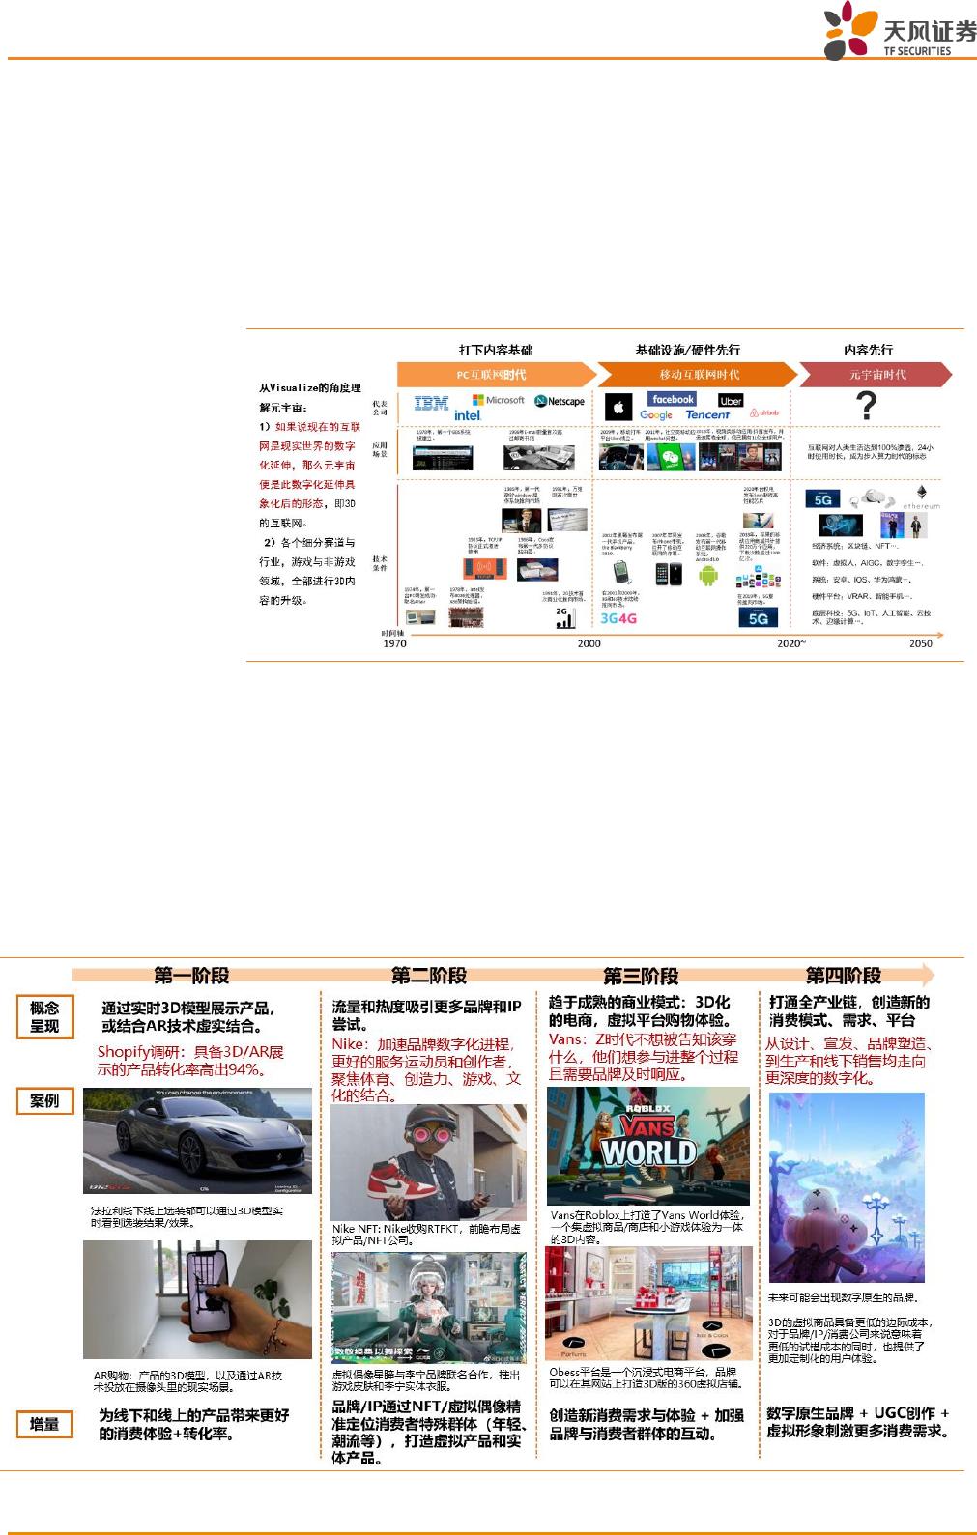977x1535 pixels.
Task: Open the Obess virtual store image
Action: 648,1303
